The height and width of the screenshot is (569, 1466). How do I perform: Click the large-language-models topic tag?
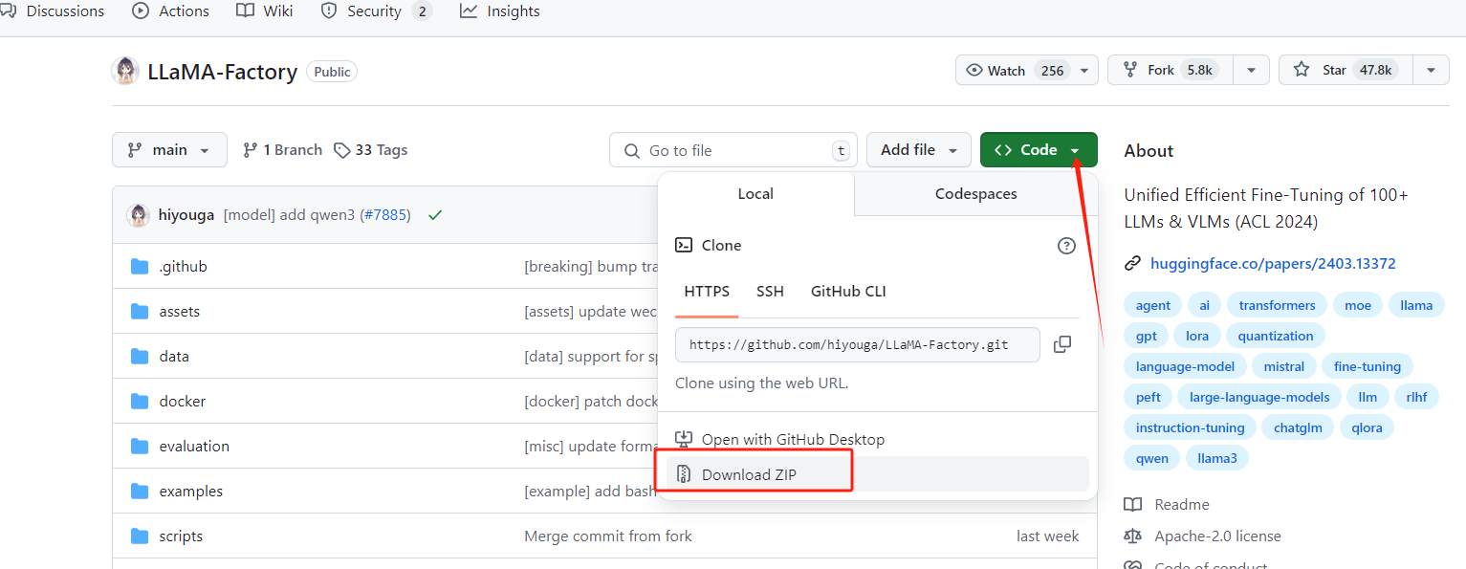point(1259,398)
